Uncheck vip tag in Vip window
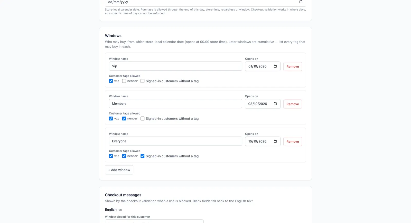This screenshot has height=223, width=411. 111,81
